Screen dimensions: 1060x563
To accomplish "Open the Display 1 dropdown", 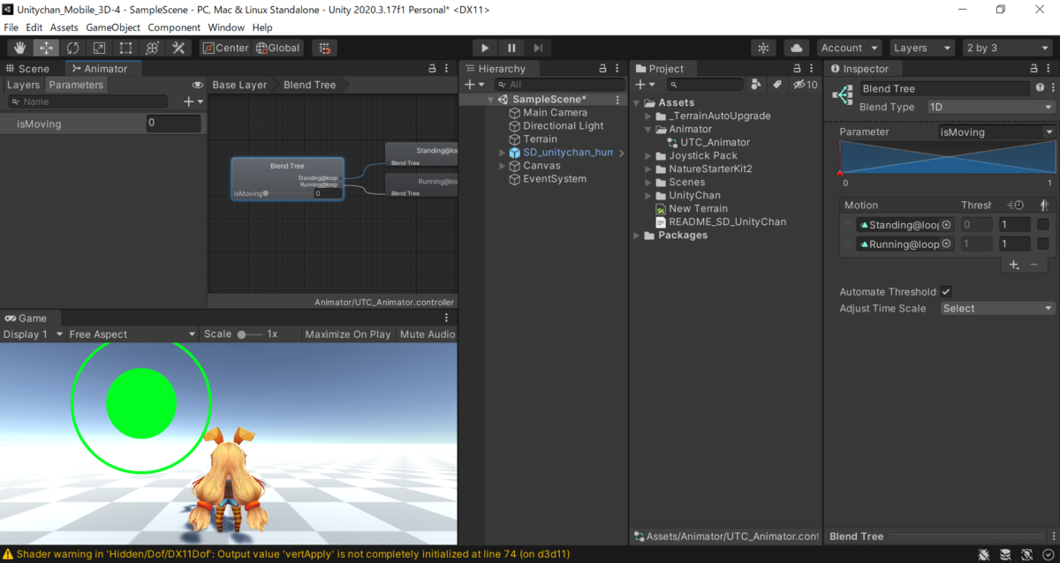I will pos(33,334).
